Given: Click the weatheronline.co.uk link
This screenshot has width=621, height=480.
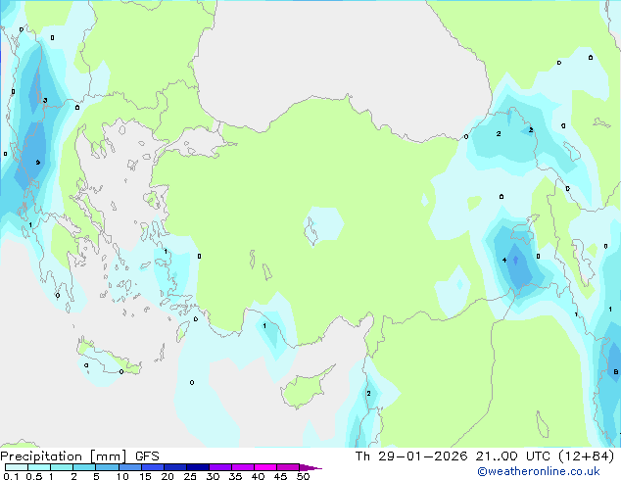Looking at the screenshot, I should point(539,471).
